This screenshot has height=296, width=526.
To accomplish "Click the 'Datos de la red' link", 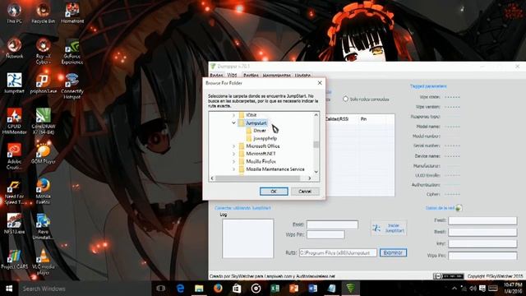I will pos(441,208).
